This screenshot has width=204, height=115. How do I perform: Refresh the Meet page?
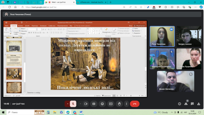coord(10,7)
